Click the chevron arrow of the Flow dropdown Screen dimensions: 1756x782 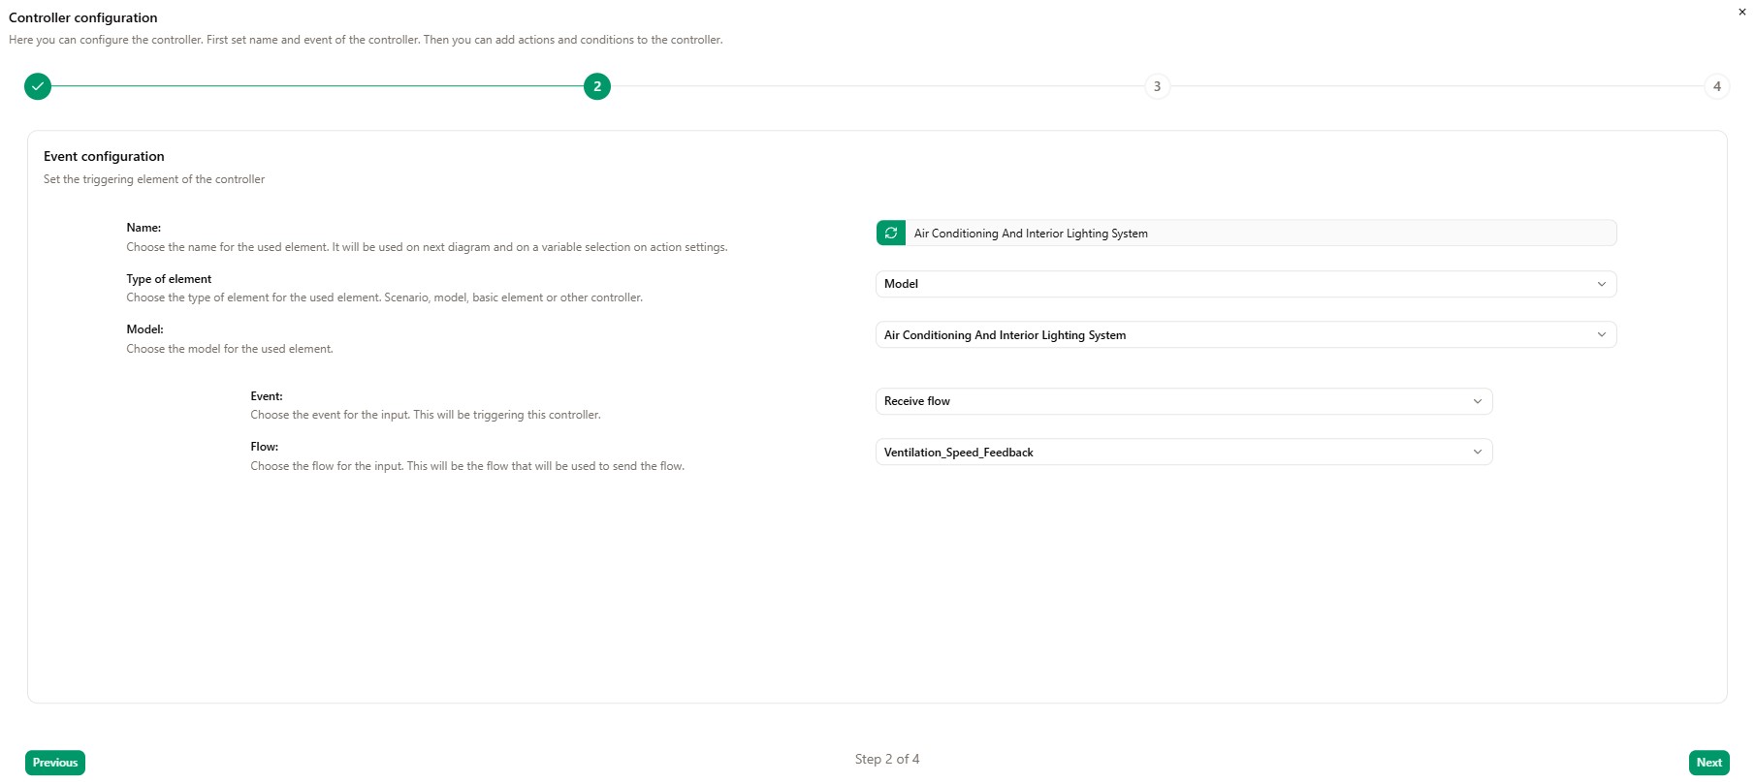point(1477,452)
